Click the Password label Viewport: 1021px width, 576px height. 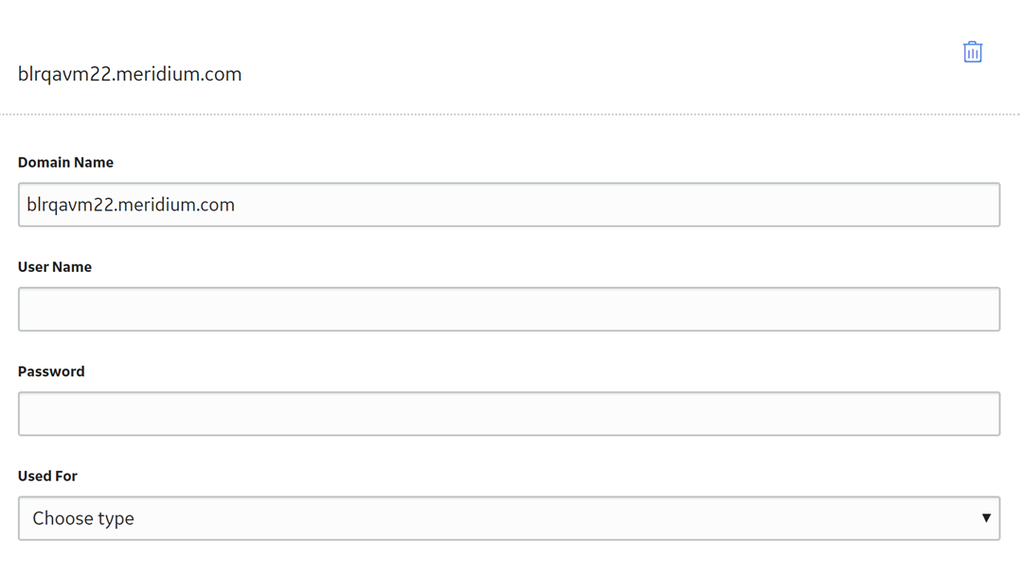coord(51,371)
